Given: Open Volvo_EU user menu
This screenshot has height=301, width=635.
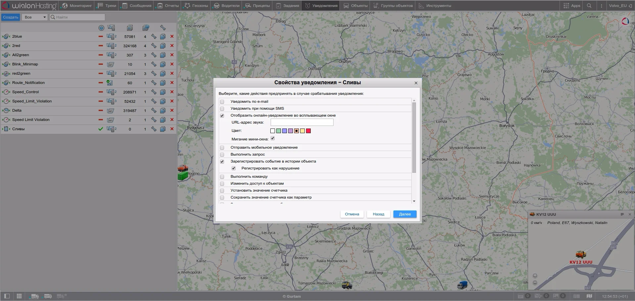Looking at the screenshot, I should point(617,6).
